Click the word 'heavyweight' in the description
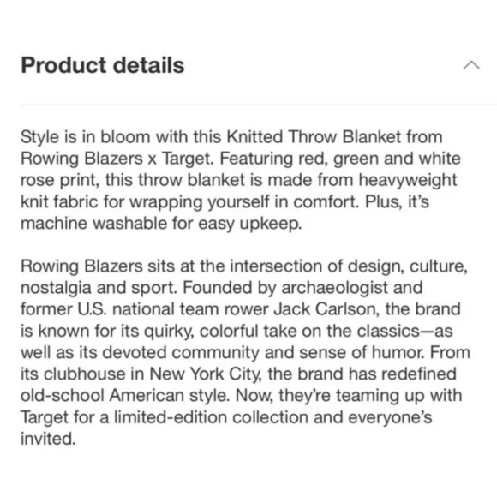The image size is (497, 497). pyautogui.click(x=408, y=180)
